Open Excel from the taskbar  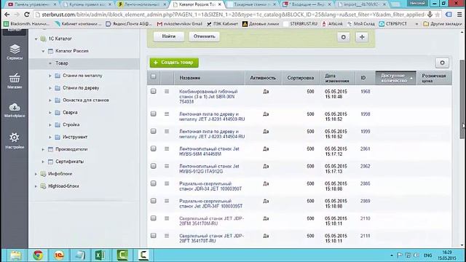(100, 255)
